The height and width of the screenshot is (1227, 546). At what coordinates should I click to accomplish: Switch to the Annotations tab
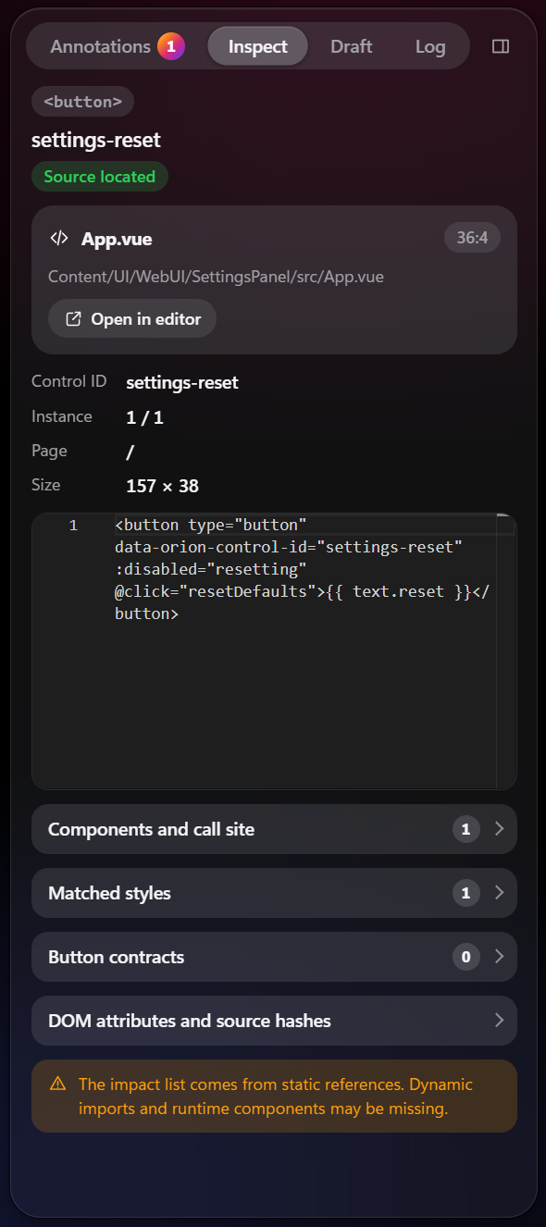117,46
